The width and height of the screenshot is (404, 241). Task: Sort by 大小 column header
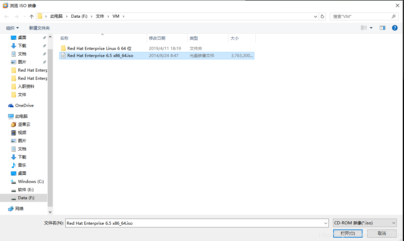[x=234, y=38]
